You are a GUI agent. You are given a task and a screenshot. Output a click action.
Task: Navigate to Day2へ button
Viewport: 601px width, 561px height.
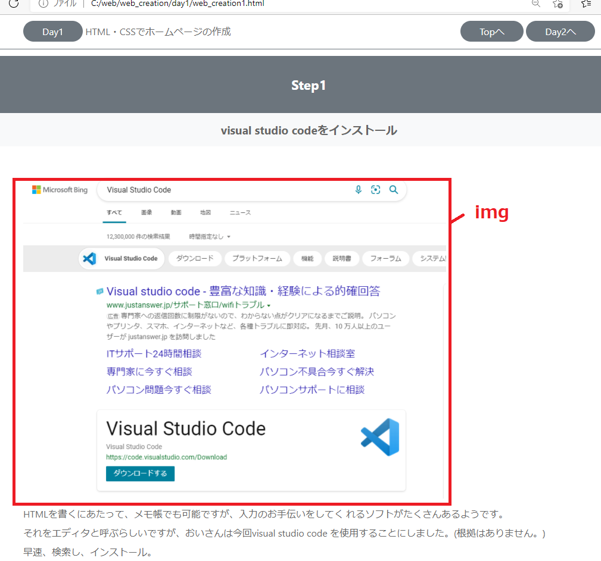[x=560, y=32]
